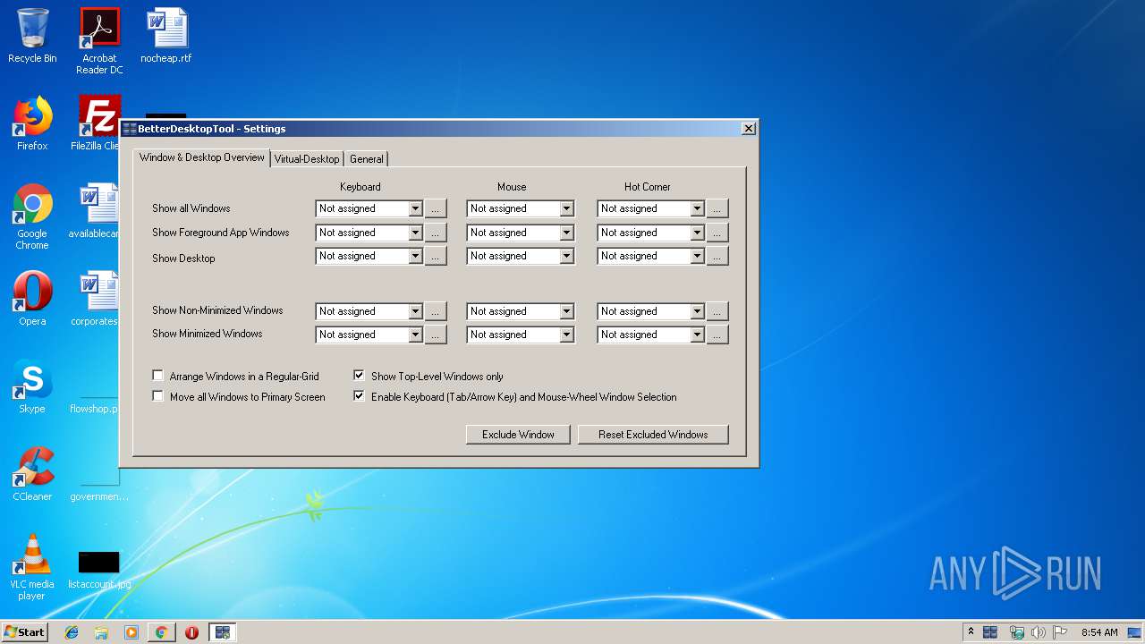Uncheck Enable Keyboard and Mouse-Wheel Window Selection

click(x=359, y=396)
